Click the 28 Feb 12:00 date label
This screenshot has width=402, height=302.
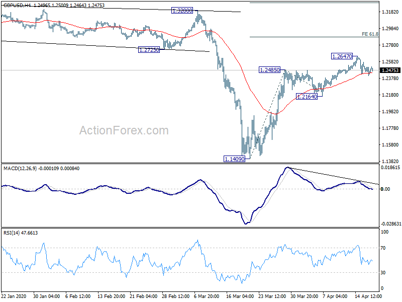pyautogui.click(x=175, y=296)
